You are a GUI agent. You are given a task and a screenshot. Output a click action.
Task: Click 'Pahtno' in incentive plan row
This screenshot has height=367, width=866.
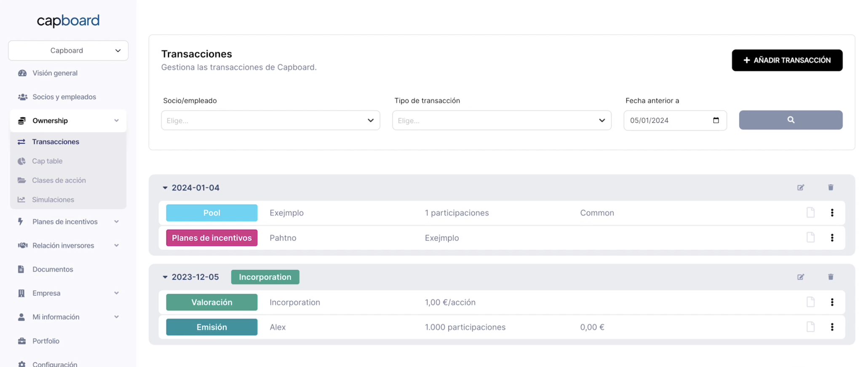283,238
